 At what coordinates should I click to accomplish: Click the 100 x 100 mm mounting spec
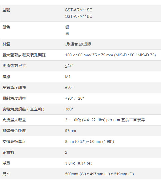[x=110, y=55]
